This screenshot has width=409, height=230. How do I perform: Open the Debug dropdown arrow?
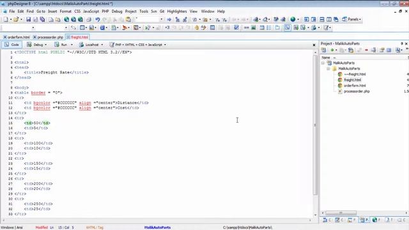point(45,45)
